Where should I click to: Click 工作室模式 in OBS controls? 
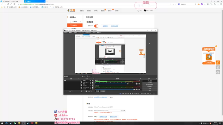(150, 87)
